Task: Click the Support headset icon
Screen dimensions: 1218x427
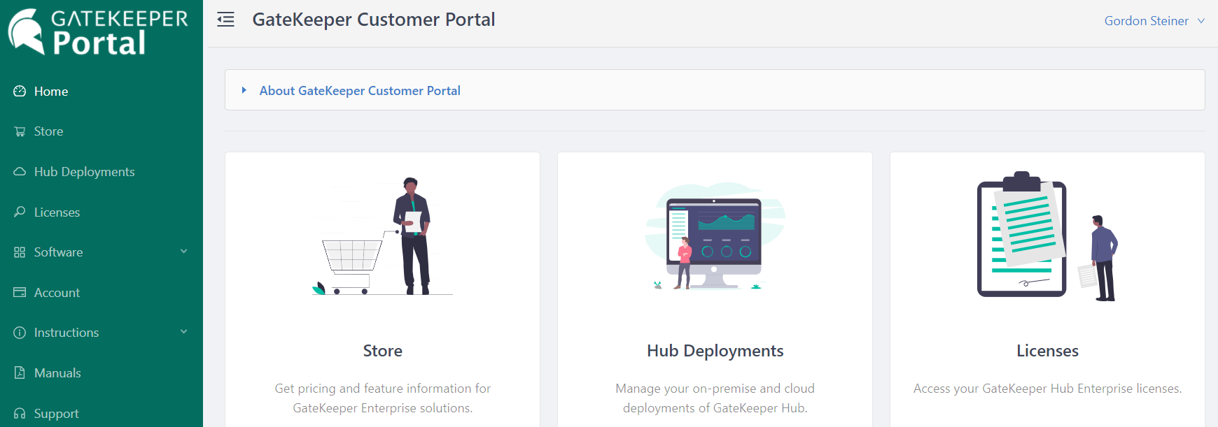Action: (20, 413)
